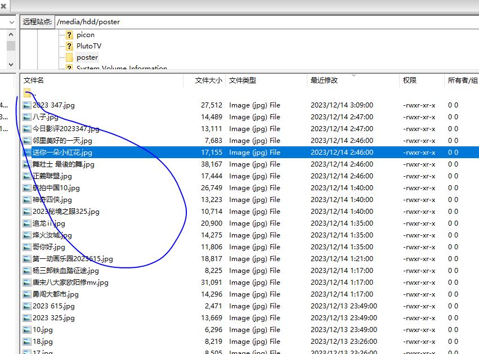Click the file icon of 追龙ii.jpg
479x354 pixels.
tap(27, 223)
